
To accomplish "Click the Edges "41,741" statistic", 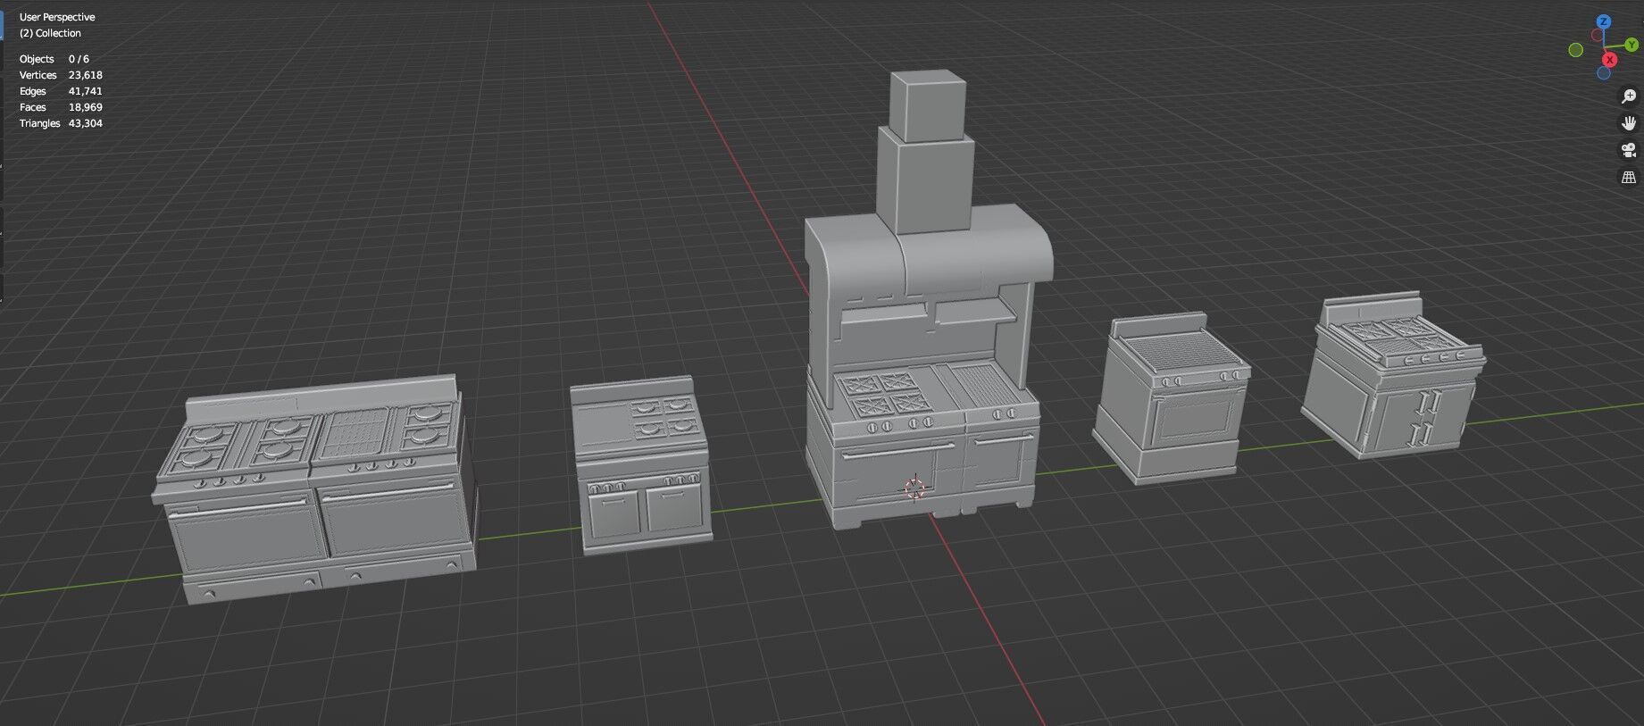I will pos(86,91).
